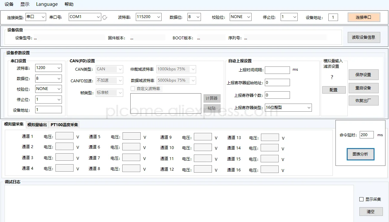Image resolution: width=389 pixels, height=222 pixels.
Task: Click the 上报寄存器起始地址 field
Action: tap(277, 83)
